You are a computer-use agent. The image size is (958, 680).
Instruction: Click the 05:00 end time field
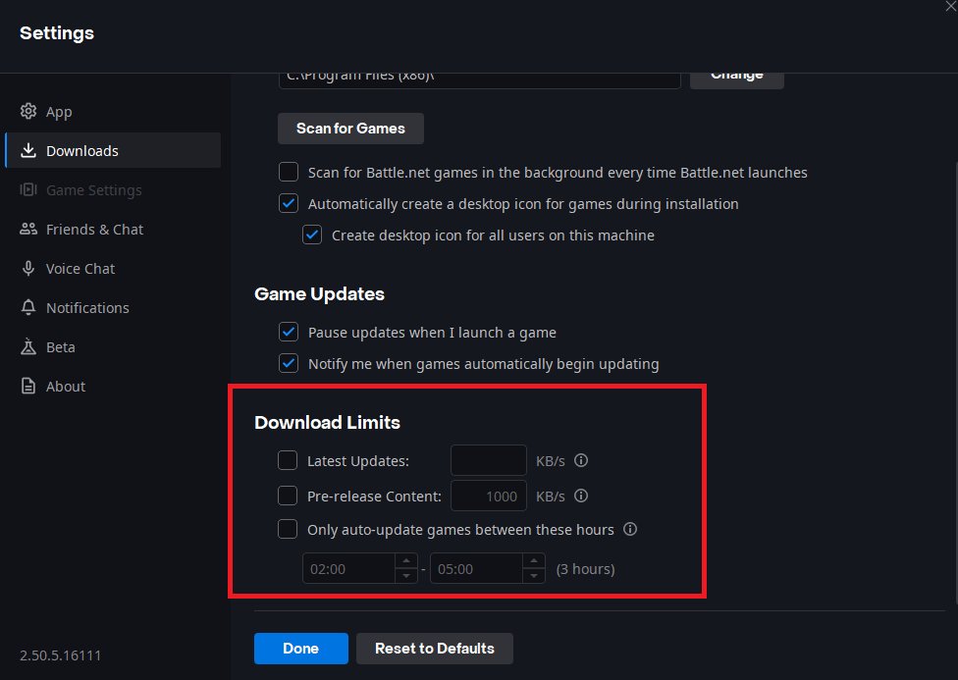[477, 568]
